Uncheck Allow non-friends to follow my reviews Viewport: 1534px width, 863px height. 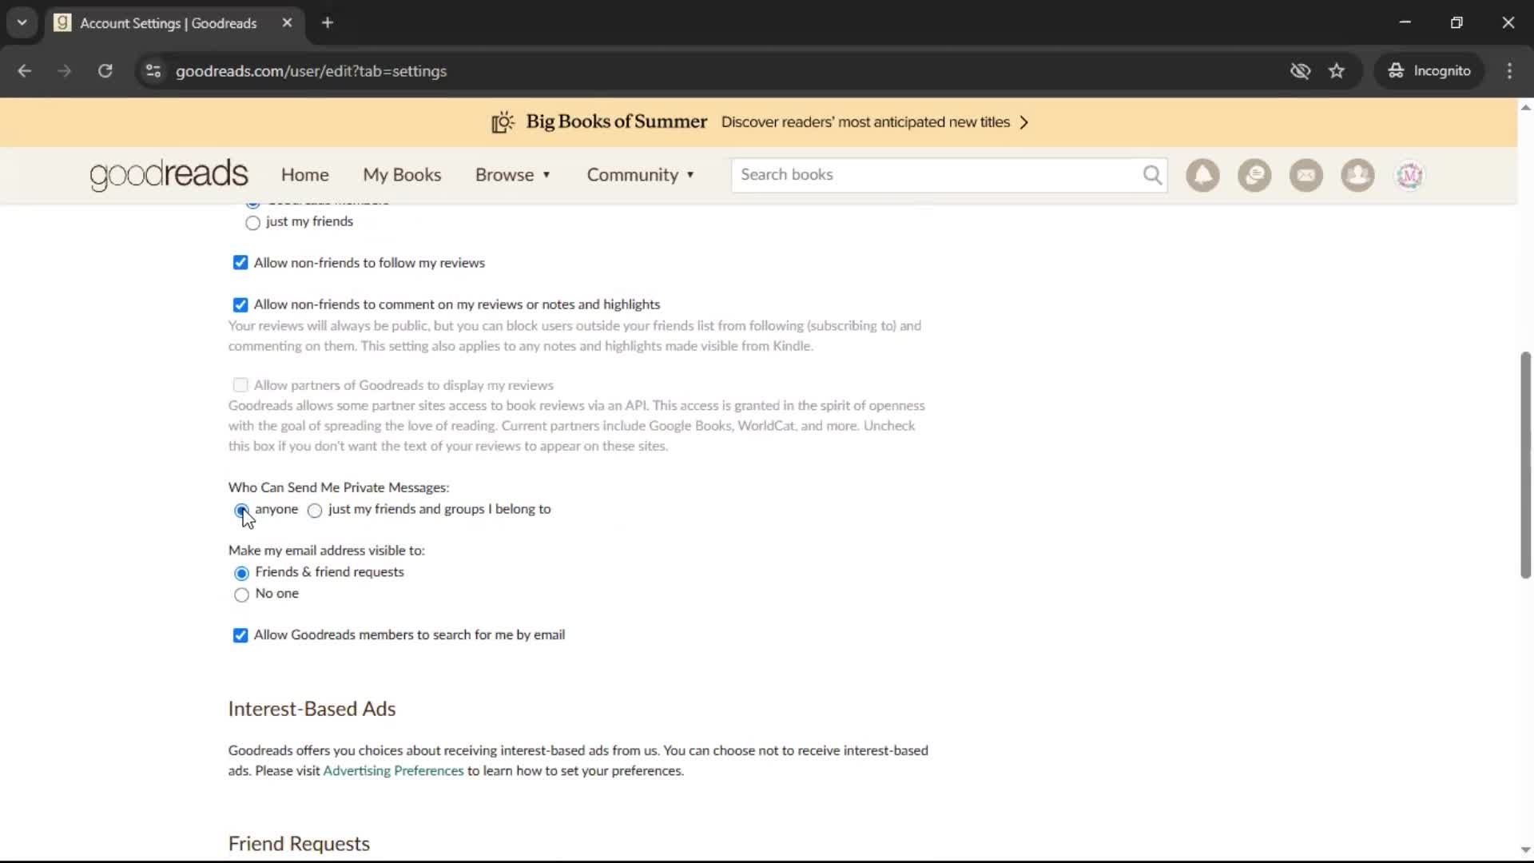click(x=240, y=263)
